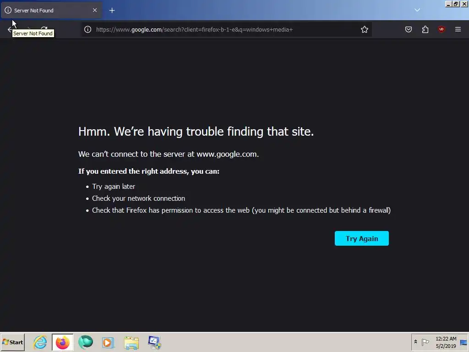Show hidden tray icons arrow
Image resolution: width=469 pixels, height=352 pixels.
pyautogui.click(x=415, y=341)
